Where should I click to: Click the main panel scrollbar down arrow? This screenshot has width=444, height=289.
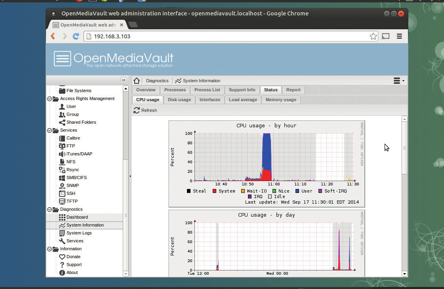(x=404, y=274)
